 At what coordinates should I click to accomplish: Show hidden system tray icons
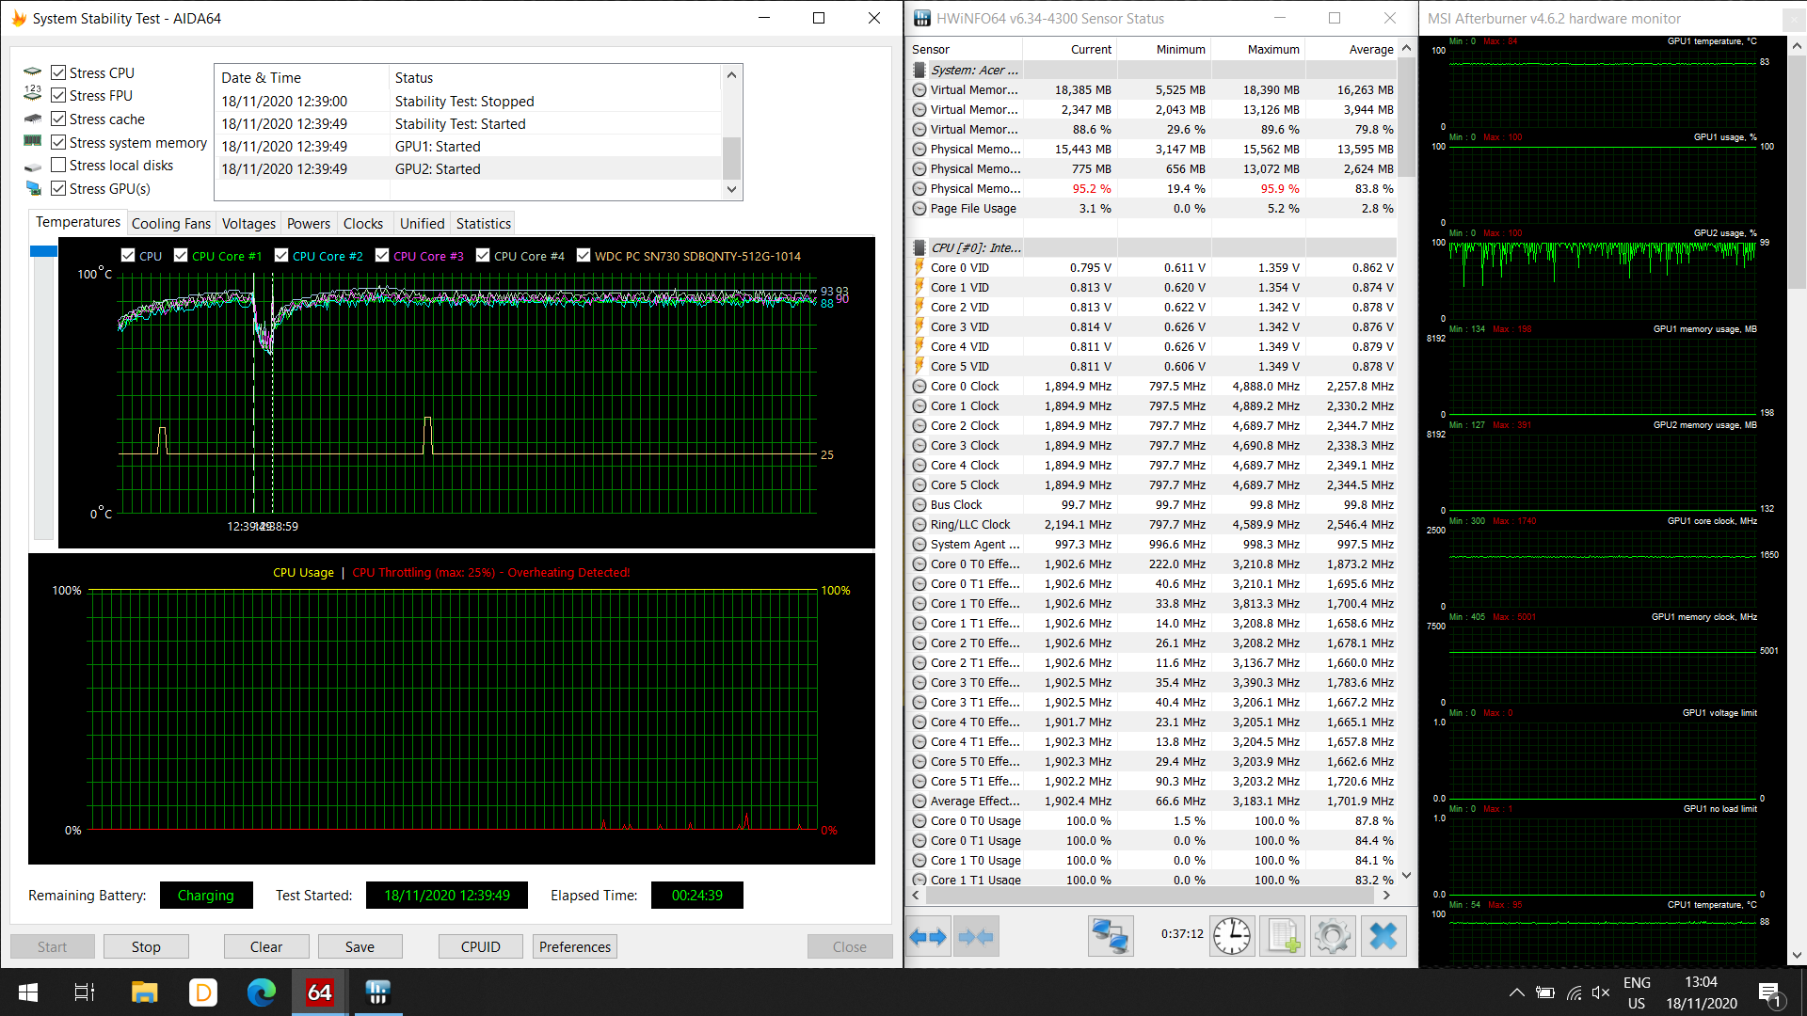1516,992
